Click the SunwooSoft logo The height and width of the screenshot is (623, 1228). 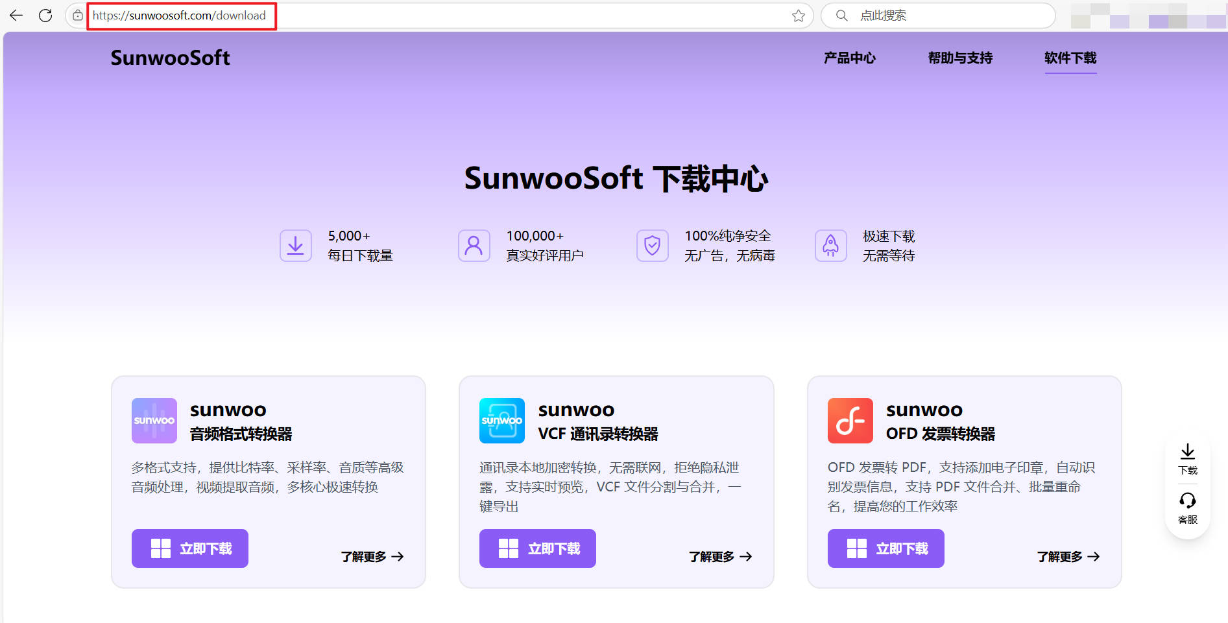tap(171, 58)
